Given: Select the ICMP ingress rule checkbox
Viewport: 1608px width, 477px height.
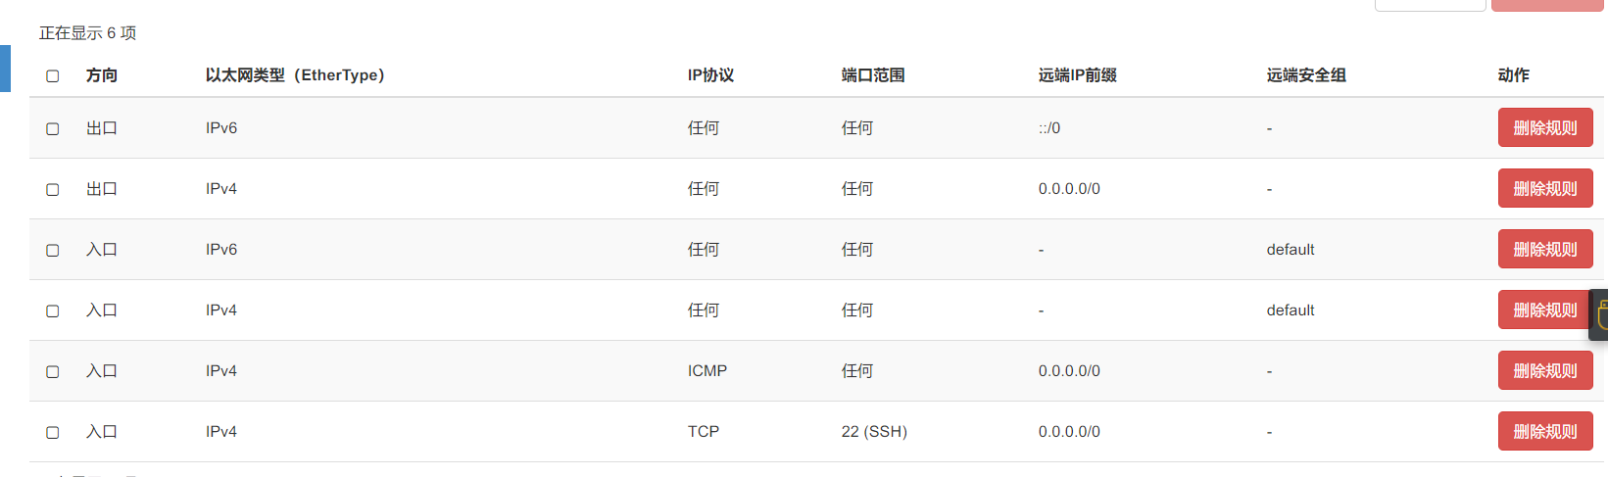Looking at the screenshot, I should 53,372.
